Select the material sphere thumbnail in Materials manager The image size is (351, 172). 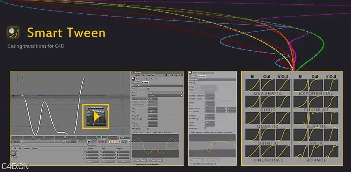click(14, 154)
